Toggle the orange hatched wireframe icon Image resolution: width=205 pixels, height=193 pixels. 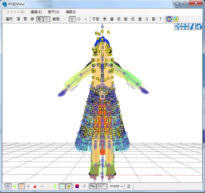click(21, 186)
